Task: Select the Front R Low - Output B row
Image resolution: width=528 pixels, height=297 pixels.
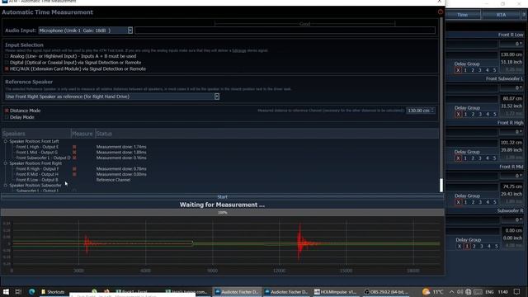Action: 37,180
